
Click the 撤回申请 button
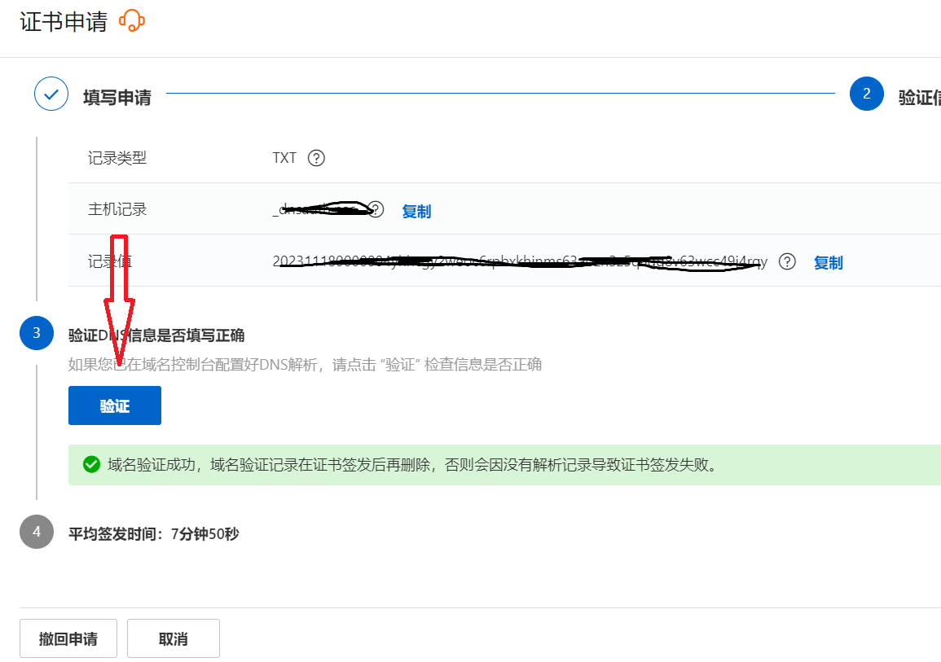tap(68, 639)
